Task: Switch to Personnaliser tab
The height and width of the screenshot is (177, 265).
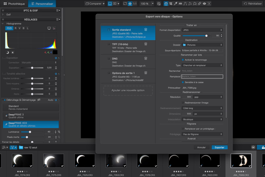Action: (x=42, y=4)
